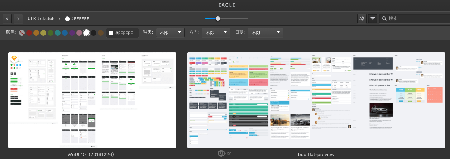This screenshot has width=450, height=159.
Task: Click the back navigation arrow
Action: pyautogui.click(x=7, y=19)
